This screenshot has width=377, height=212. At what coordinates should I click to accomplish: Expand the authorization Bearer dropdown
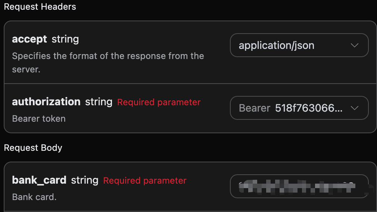(299, 108)
